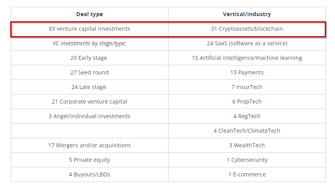Click the 13 Payments cell

click(247, 72)
